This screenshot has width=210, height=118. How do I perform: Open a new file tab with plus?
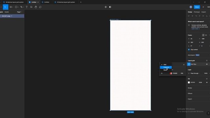(x=81, y=2)
